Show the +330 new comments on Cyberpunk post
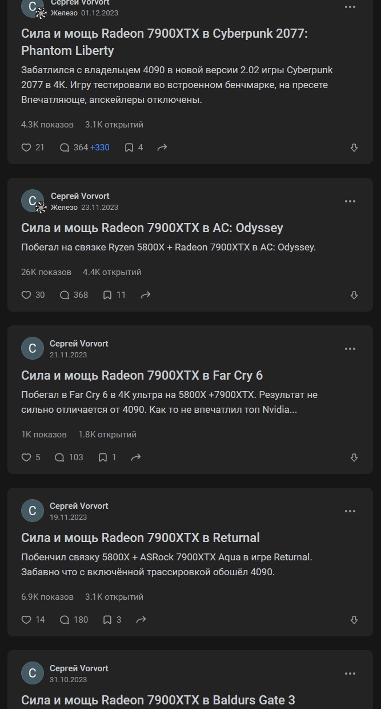Viewport: 381px width, 709px height. [99, 148]
